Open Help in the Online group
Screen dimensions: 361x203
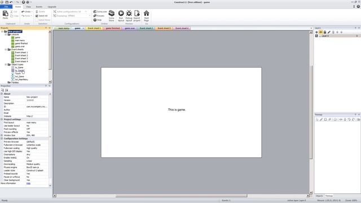[x=98, y=20]
